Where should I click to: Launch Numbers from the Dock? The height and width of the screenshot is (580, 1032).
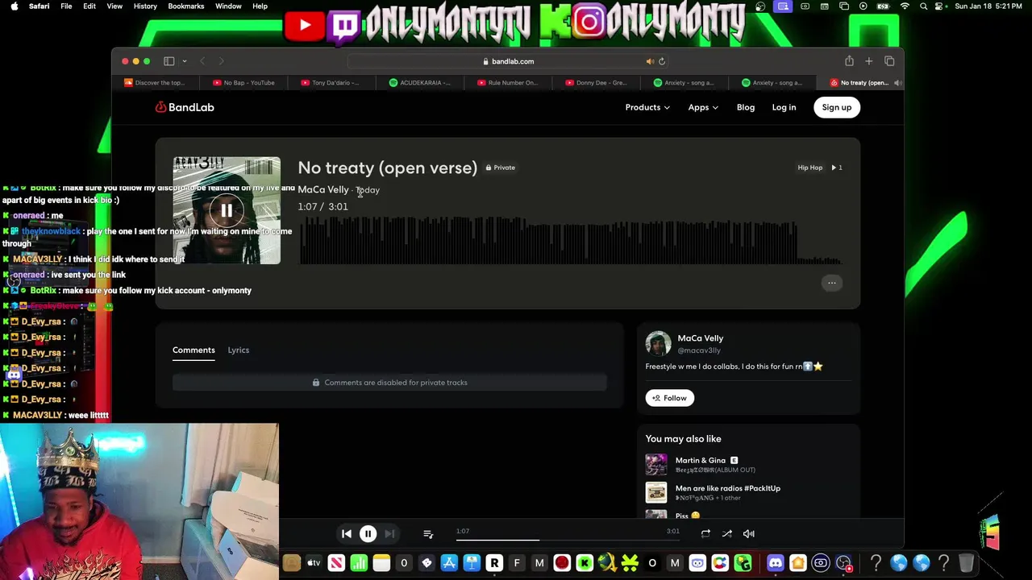point(359,563)
